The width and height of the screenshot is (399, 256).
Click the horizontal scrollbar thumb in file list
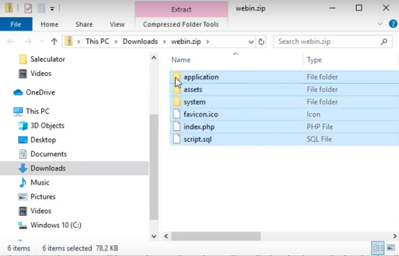(x=216, y=236)
